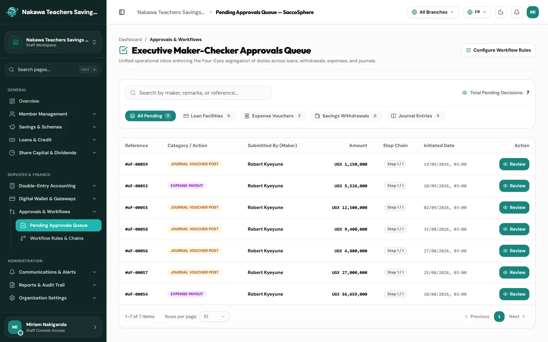Click Configure Workflow Rules button
The width and height of the screenshot is (548, 342).
[x=498, y=50]
